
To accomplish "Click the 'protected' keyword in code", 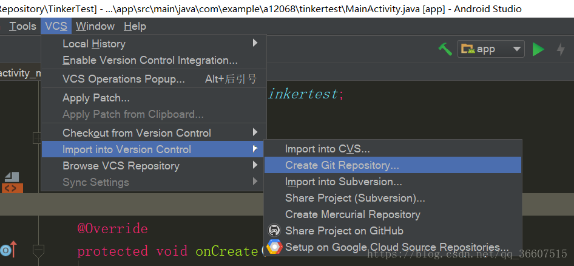I will 112,251.
